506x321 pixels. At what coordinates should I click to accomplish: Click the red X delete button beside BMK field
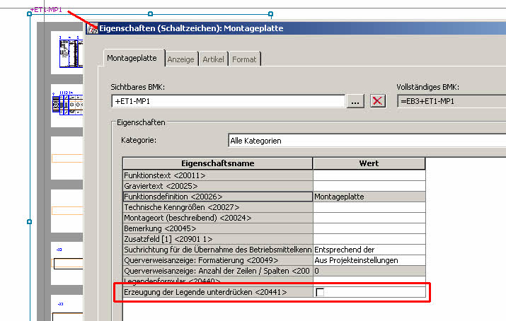[378, 101]
